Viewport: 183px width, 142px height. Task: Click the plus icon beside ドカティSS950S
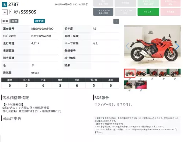(x=5, y=12)
